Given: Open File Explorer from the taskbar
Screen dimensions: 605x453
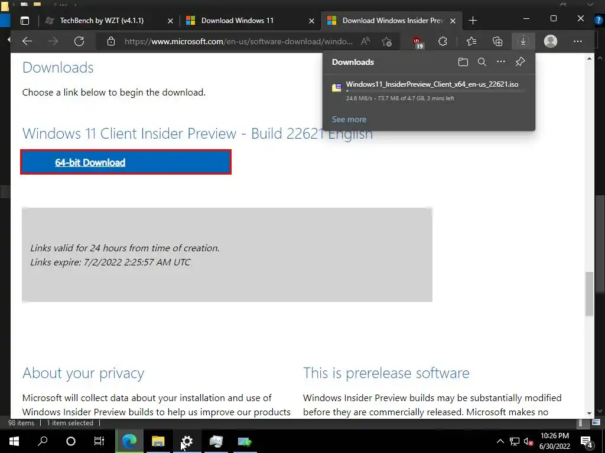Looking at the screenshot, I should click(158, 441).
